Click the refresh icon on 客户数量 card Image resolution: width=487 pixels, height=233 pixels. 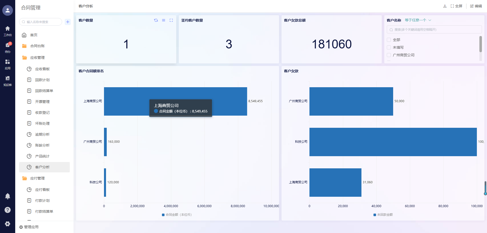click(156, 20)
